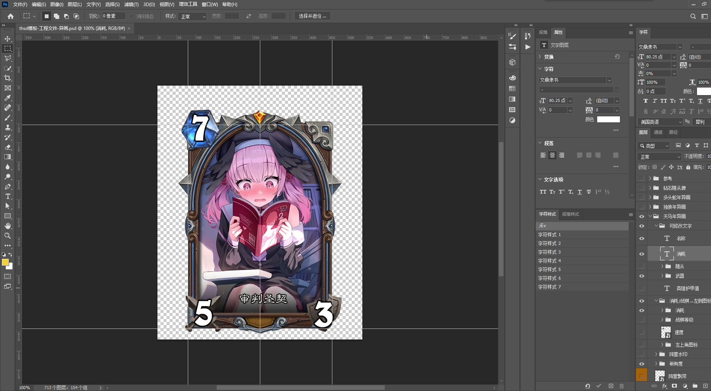
Task: Hide the 名称 text layer
Action: [x=642, y=238]
